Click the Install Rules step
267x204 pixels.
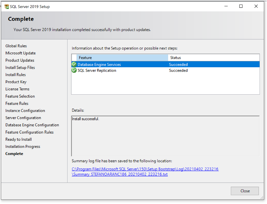click(x=15, y=75)
